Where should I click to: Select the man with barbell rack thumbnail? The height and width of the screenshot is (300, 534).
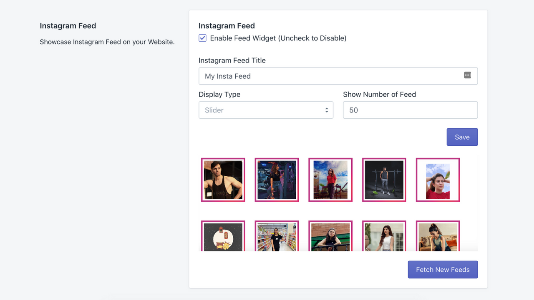tap(384, 180)
